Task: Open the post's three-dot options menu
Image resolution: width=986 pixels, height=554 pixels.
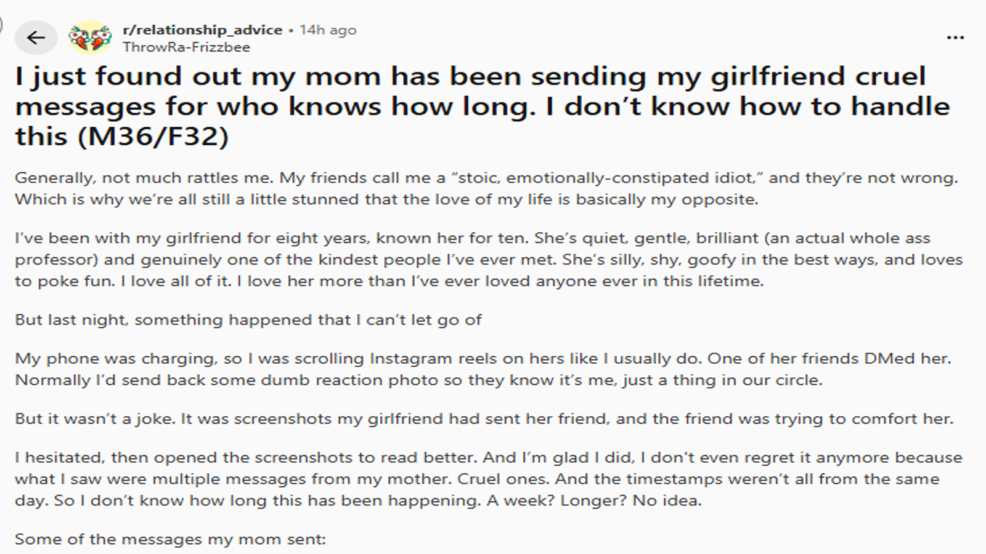Action: tap(955, 38)
